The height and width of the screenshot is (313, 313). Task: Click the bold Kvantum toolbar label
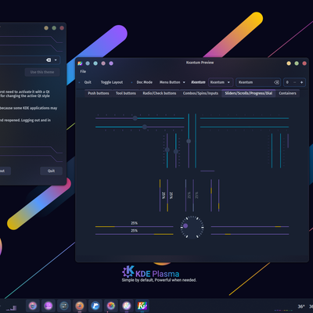tap(198, 82)
